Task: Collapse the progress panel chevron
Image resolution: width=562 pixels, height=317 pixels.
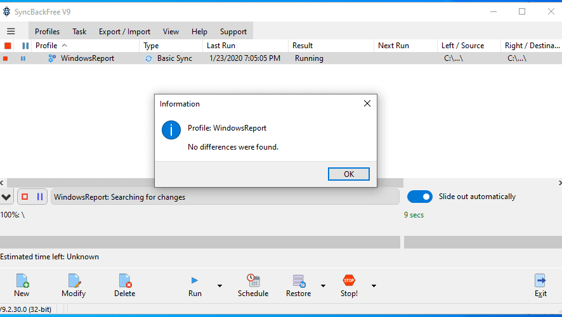Action: 6,197
